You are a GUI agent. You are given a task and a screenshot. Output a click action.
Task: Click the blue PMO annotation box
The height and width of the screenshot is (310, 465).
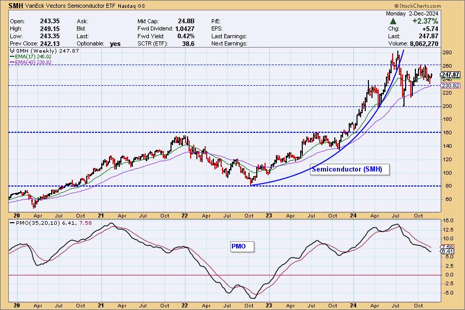click(242, 246)
